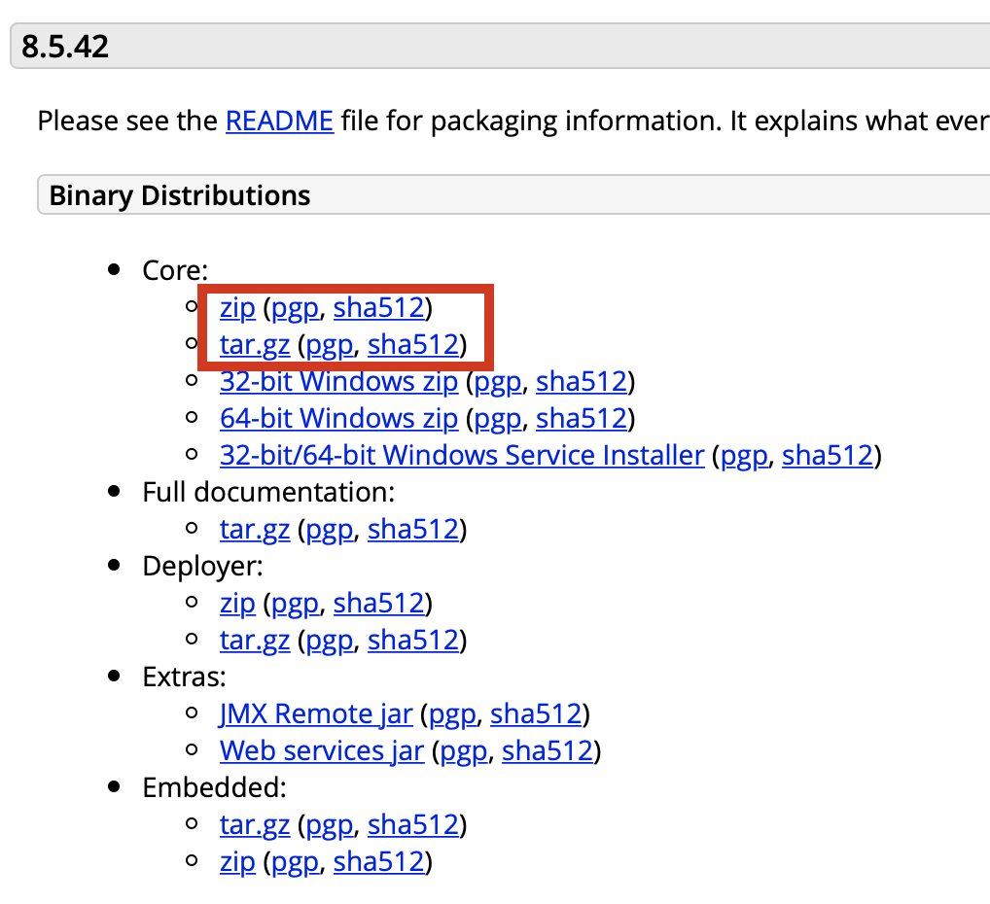
Task: Open sha512 for 32-bit Windows zip
Action: (582, 382)
